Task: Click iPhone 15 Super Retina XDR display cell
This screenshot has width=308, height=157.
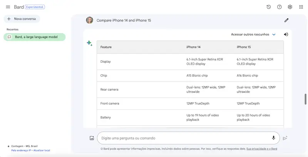Action: [x=255, y=62]
